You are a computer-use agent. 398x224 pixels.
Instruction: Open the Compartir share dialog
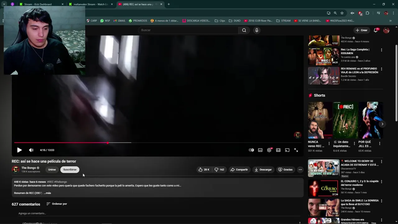coord(239,170)
